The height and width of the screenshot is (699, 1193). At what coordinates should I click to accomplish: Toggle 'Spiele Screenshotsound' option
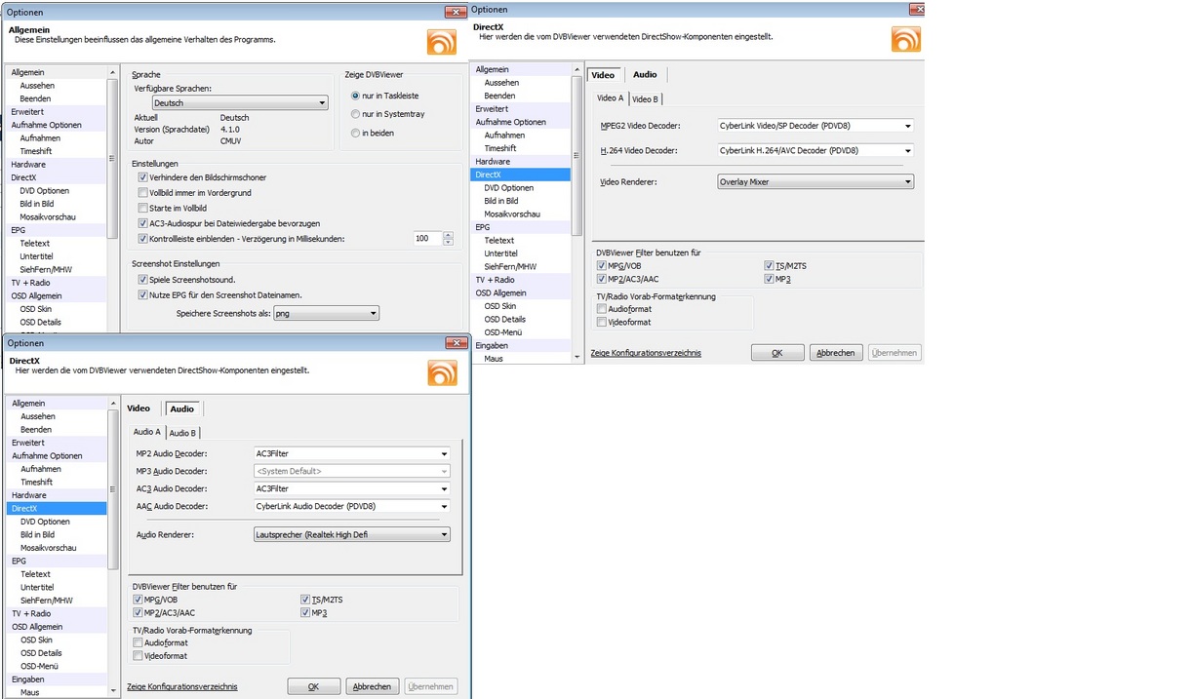(143, 280)
